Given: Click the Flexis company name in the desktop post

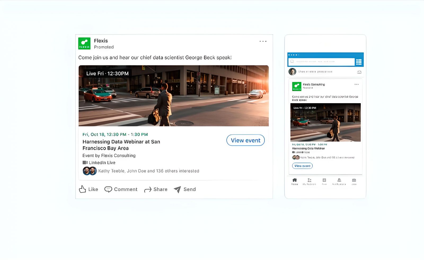Looking at the screenshot, I should point(101,41).
